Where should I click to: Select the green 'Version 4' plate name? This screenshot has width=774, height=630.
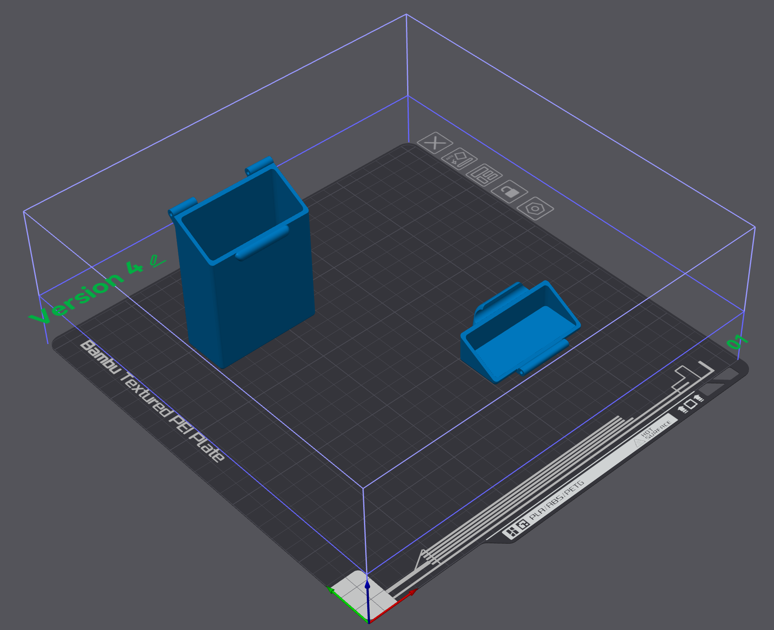(86, 292)
